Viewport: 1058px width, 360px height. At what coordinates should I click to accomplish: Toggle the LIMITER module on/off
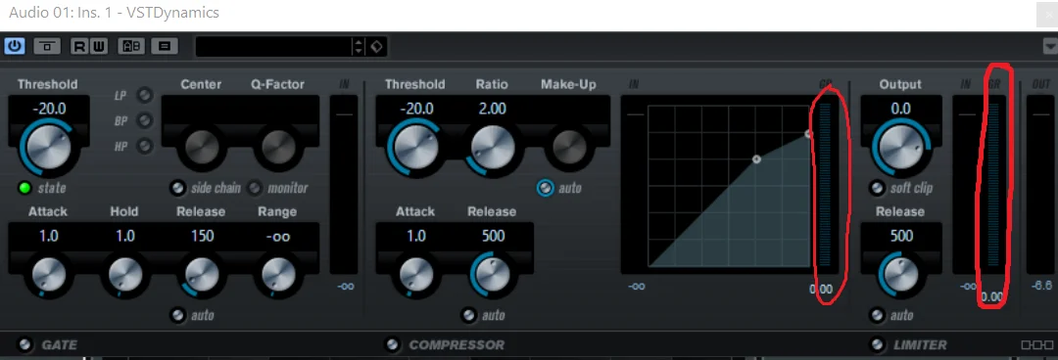877,344
